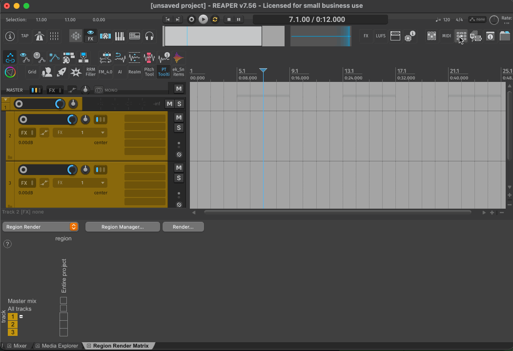Click the 9.1 timeline ruler mark
513x351 pixels.
pyautogui.click(x=294, y=71)
